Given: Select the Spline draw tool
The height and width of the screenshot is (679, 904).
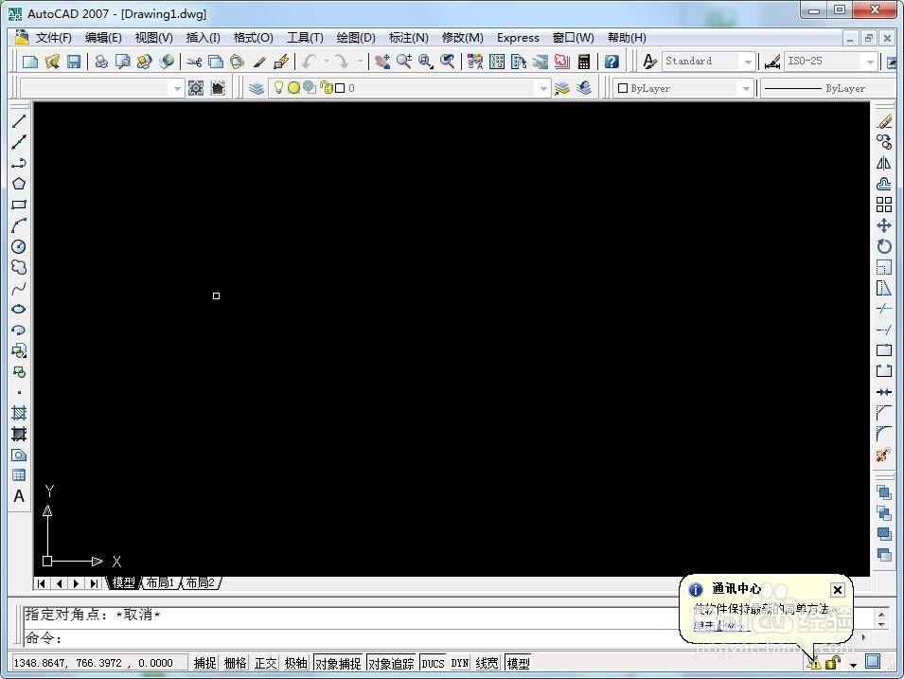Looking at the screenshot, I should (18, 288).
